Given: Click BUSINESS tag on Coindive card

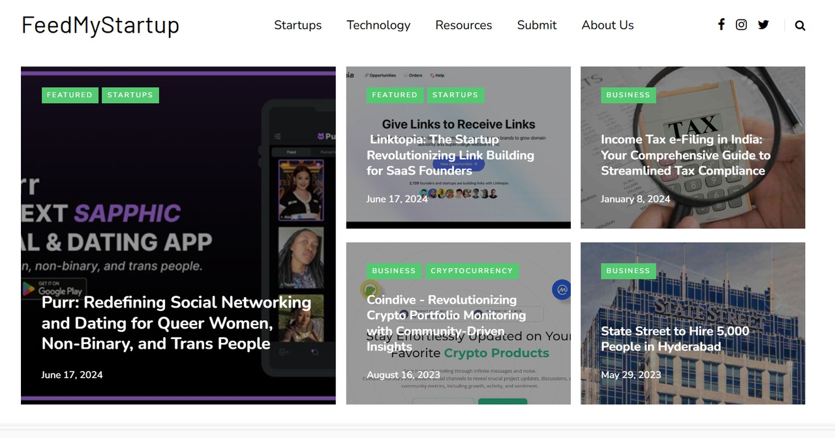Looking at the screenshot, I should tap(394, 270).
